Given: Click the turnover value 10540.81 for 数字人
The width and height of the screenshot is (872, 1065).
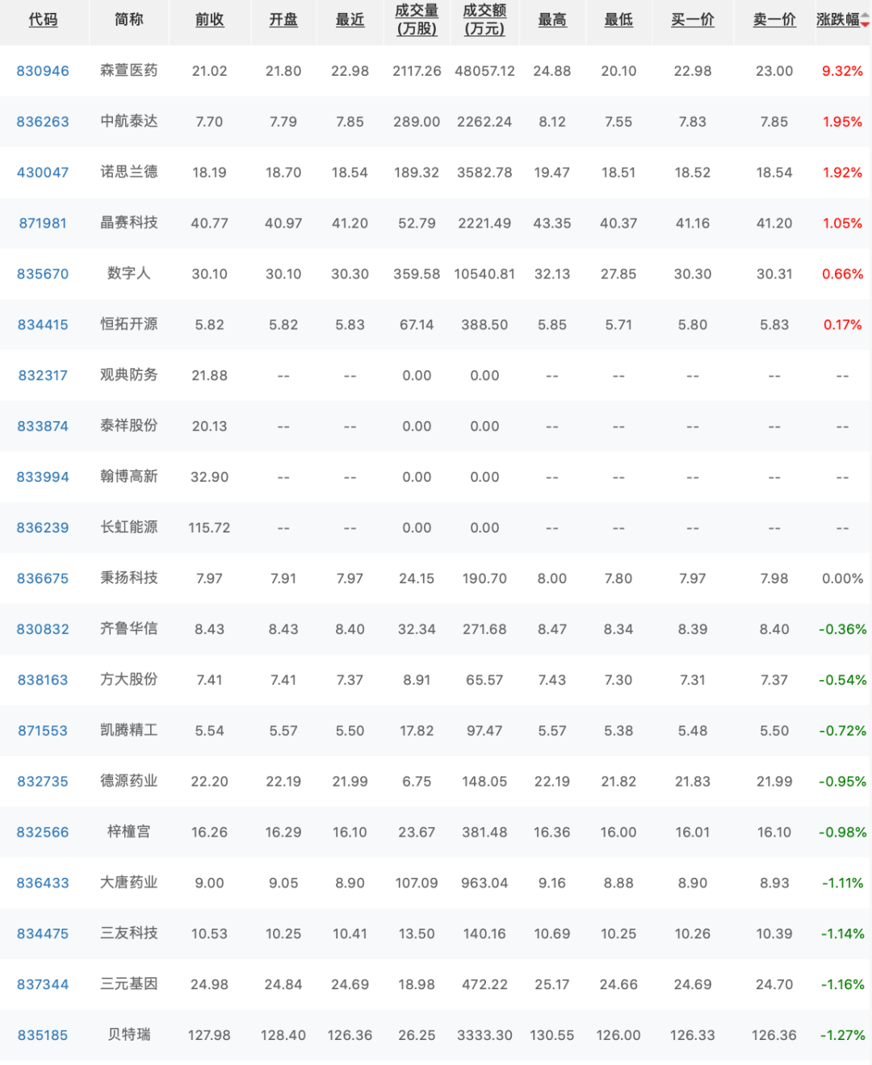Looking at the screenshot, I should (x=484, y=274).
